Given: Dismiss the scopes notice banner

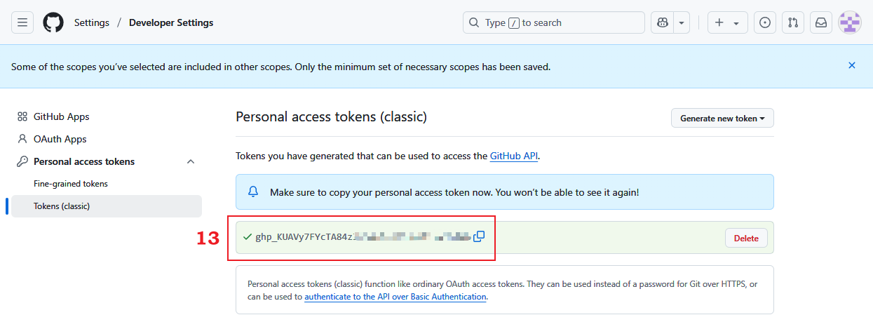Looking at the screenshot, I should [x=852, y=65].
